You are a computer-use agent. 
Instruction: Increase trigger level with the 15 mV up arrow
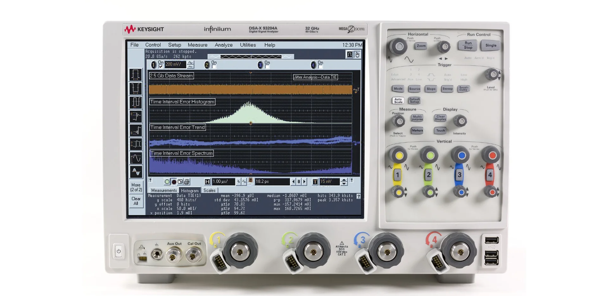(344, 180)
